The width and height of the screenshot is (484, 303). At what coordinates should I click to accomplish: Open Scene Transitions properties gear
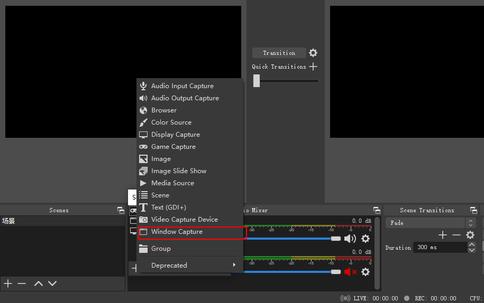tap(470, 235)
